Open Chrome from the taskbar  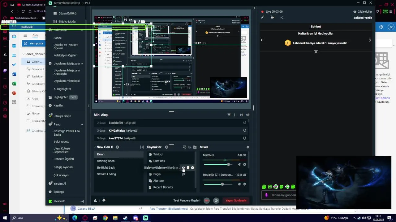pyautogui.click(x=105, y=218)
